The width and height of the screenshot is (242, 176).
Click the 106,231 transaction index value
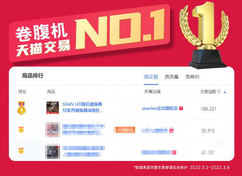(209, 109)
